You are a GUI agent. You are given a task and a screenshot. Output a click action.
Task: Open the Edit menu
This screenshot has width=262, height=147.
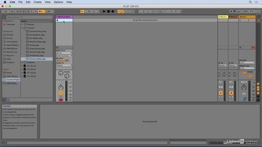pos(28,2)
